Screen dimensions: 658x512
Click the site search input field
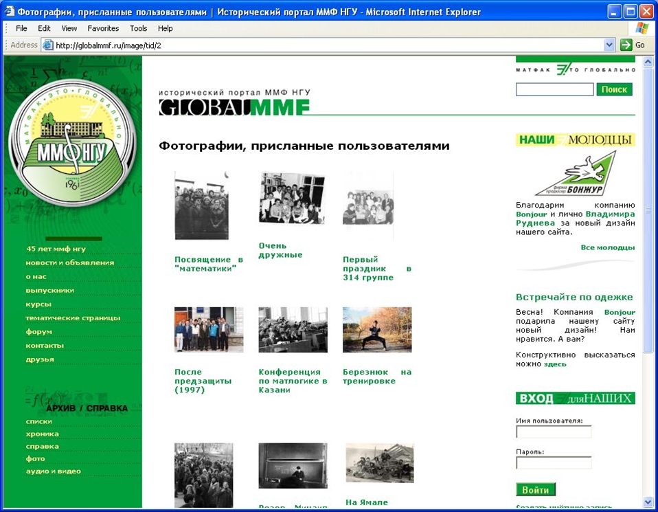[555, 89]
